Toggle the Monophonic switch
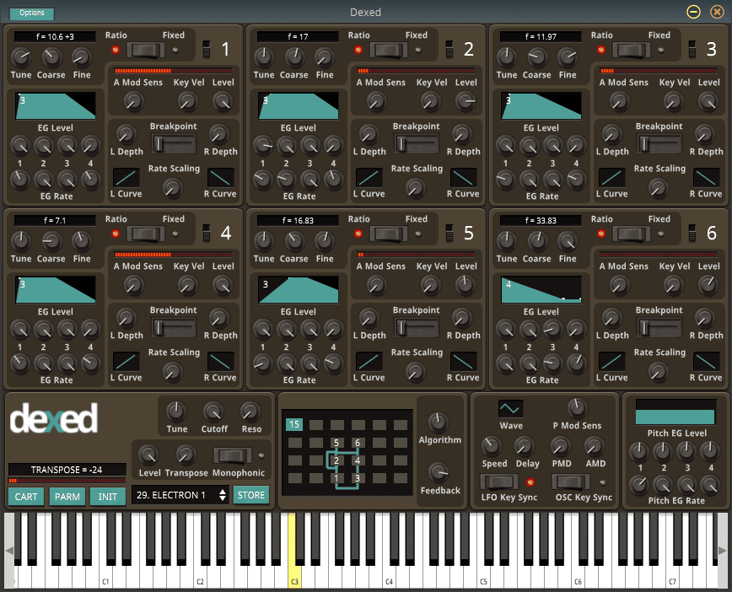The width and height of the screenshot is (732, 592). point(233,455)
